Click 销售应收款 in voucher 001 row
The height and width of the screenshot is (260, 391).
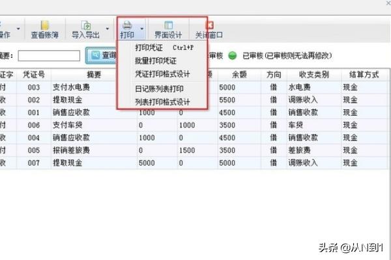(x=71, y=112)
